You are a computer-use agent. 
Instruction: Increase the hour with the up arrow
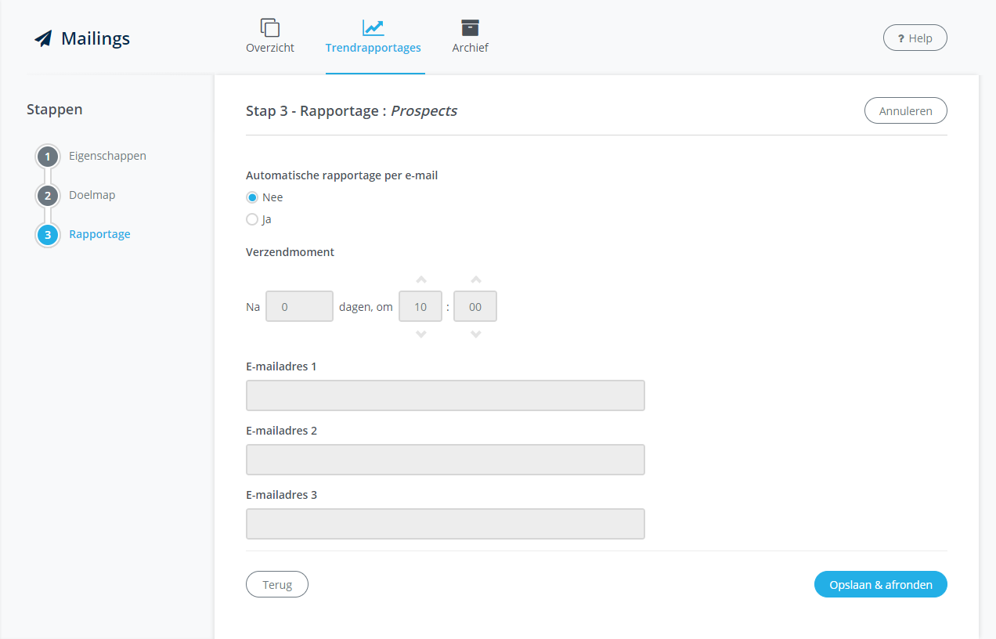[x=420, y=279]
